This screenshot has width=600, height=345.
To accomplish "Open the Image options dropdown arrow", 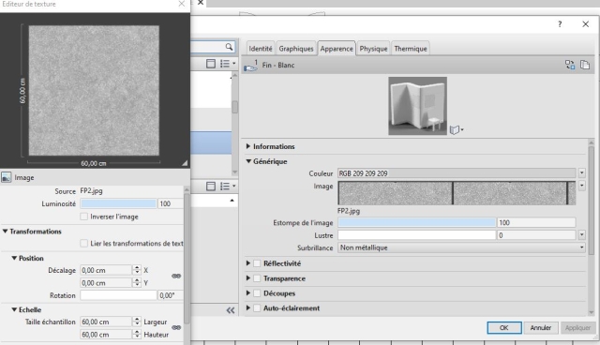I will 581,187.
